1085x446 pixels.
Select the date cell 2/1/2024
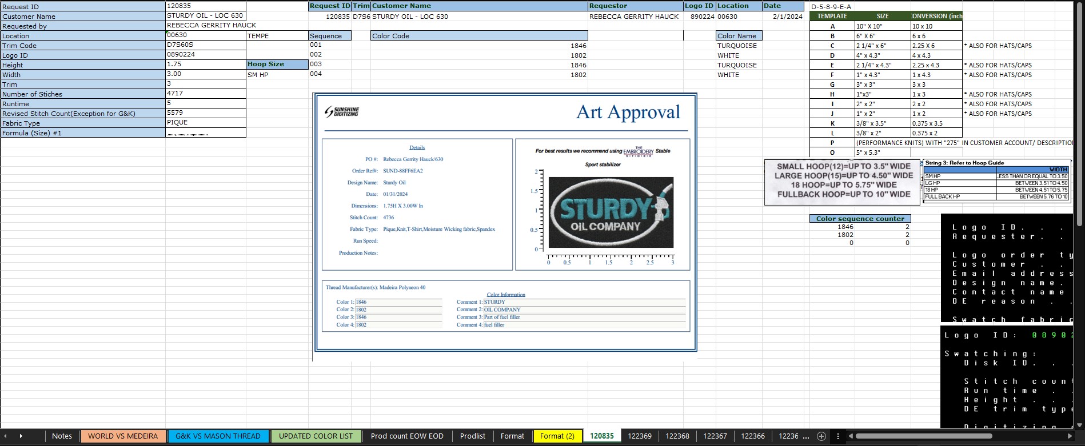[x=783, y=17]
